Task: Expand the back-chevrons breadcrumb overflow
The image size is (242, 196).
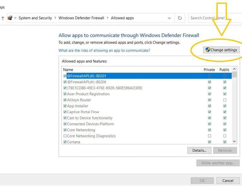Action: [15, 18]
